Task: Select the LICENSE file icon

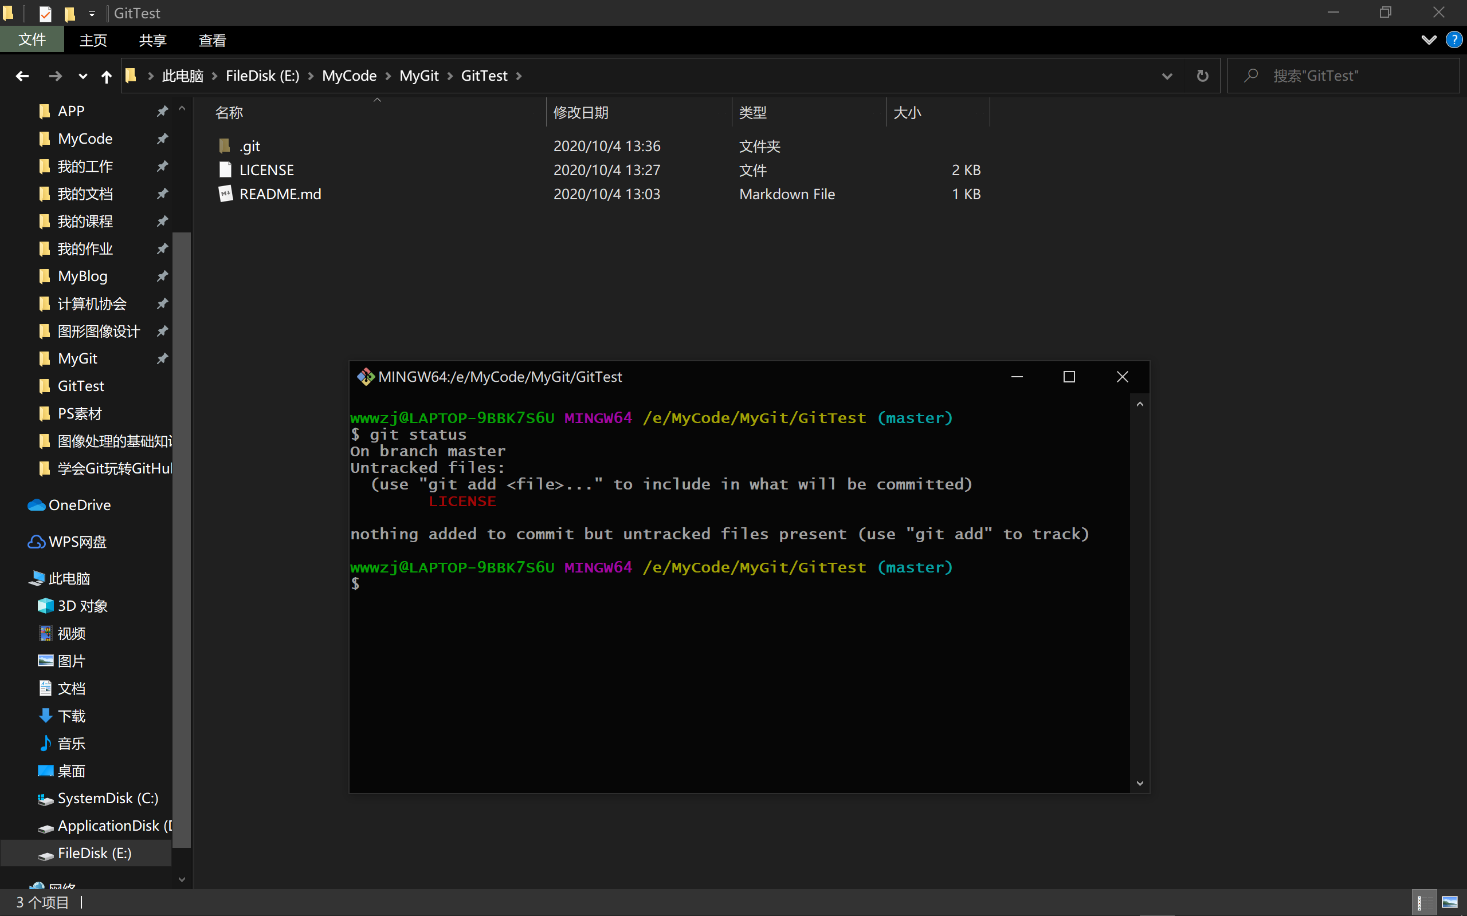Action: coord(225,169)
